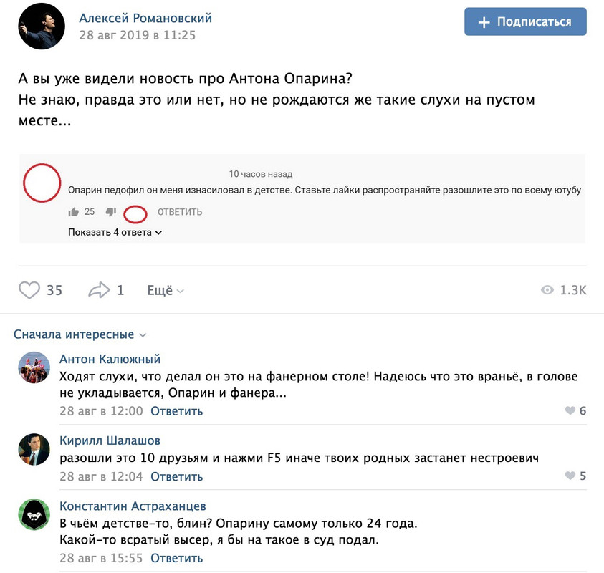Expand the Ещё menu
This screenshot has height=573, width=604.
[x=166, y=290]
